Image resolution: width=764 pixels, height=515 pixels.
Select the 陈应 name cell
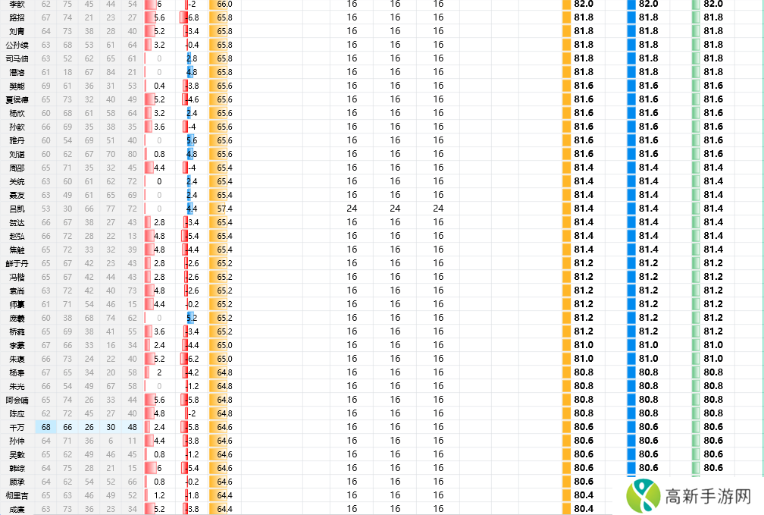click(x=17, y=413)
